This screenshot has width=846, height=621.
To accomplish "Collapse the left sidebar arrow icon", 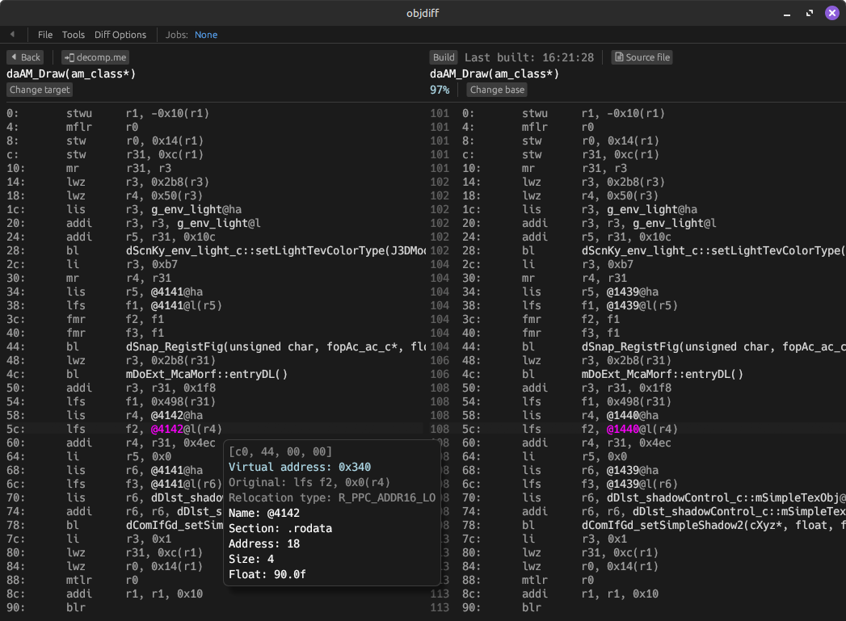I will coord(12,35).
